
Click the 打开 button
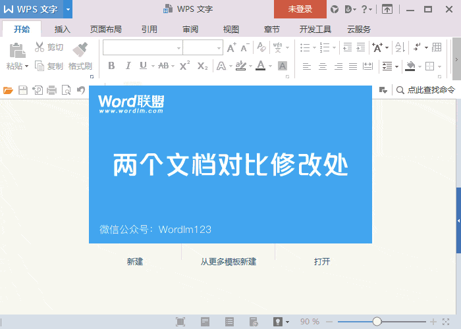click(322, 261)
